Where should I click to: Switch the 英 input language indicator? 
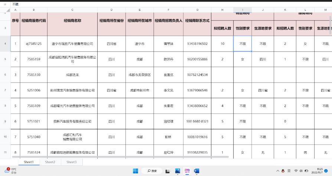289,171
